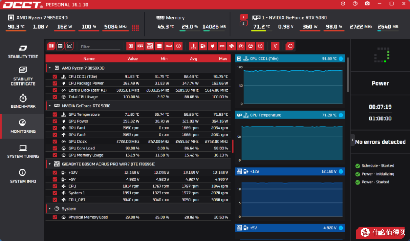Toggle the other devices question-mark filter
Viewport: 410px width, 241px height.
[x=178, y=46]
